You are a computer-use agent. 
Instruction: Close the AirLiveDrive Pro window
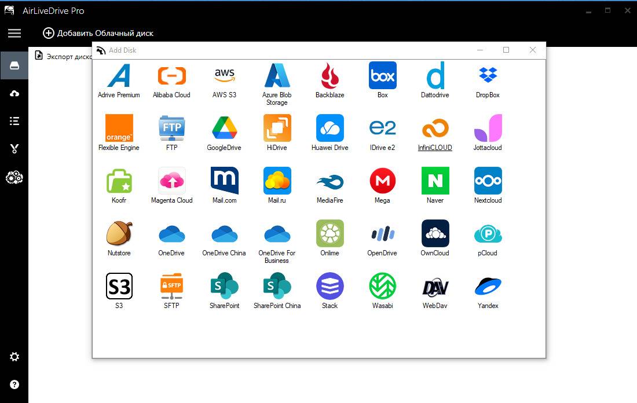627,11
